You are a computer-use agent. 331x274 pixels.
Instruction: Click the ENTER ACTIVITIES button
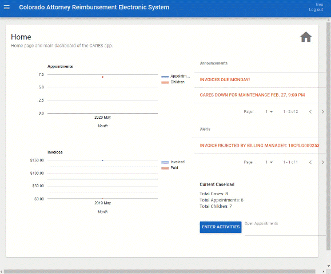click(221, 227)
